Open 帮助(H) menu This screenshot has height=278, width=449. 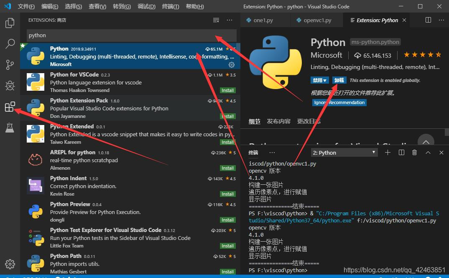click(195, 6)
